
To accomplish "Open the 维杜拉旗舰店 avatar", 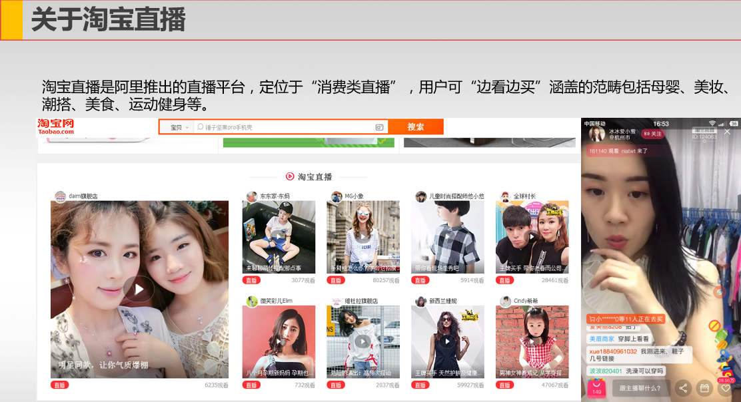I will click(x=337, y=301).
